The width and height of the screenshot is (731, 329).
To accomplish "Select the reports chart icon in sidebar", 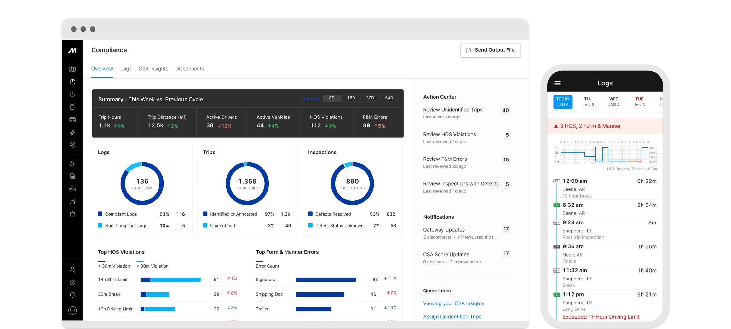I will (x=72, y=201).
